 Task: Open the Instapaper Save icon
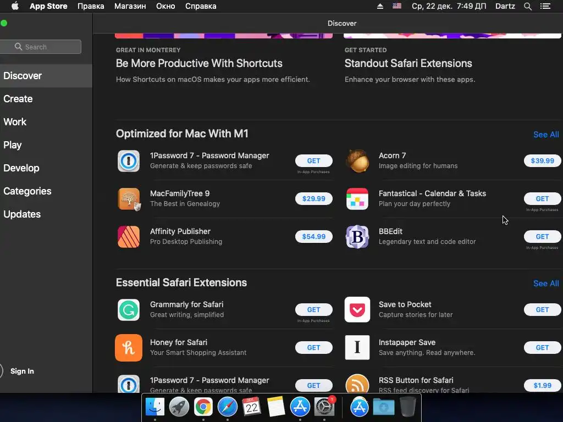tap(357, 347)
